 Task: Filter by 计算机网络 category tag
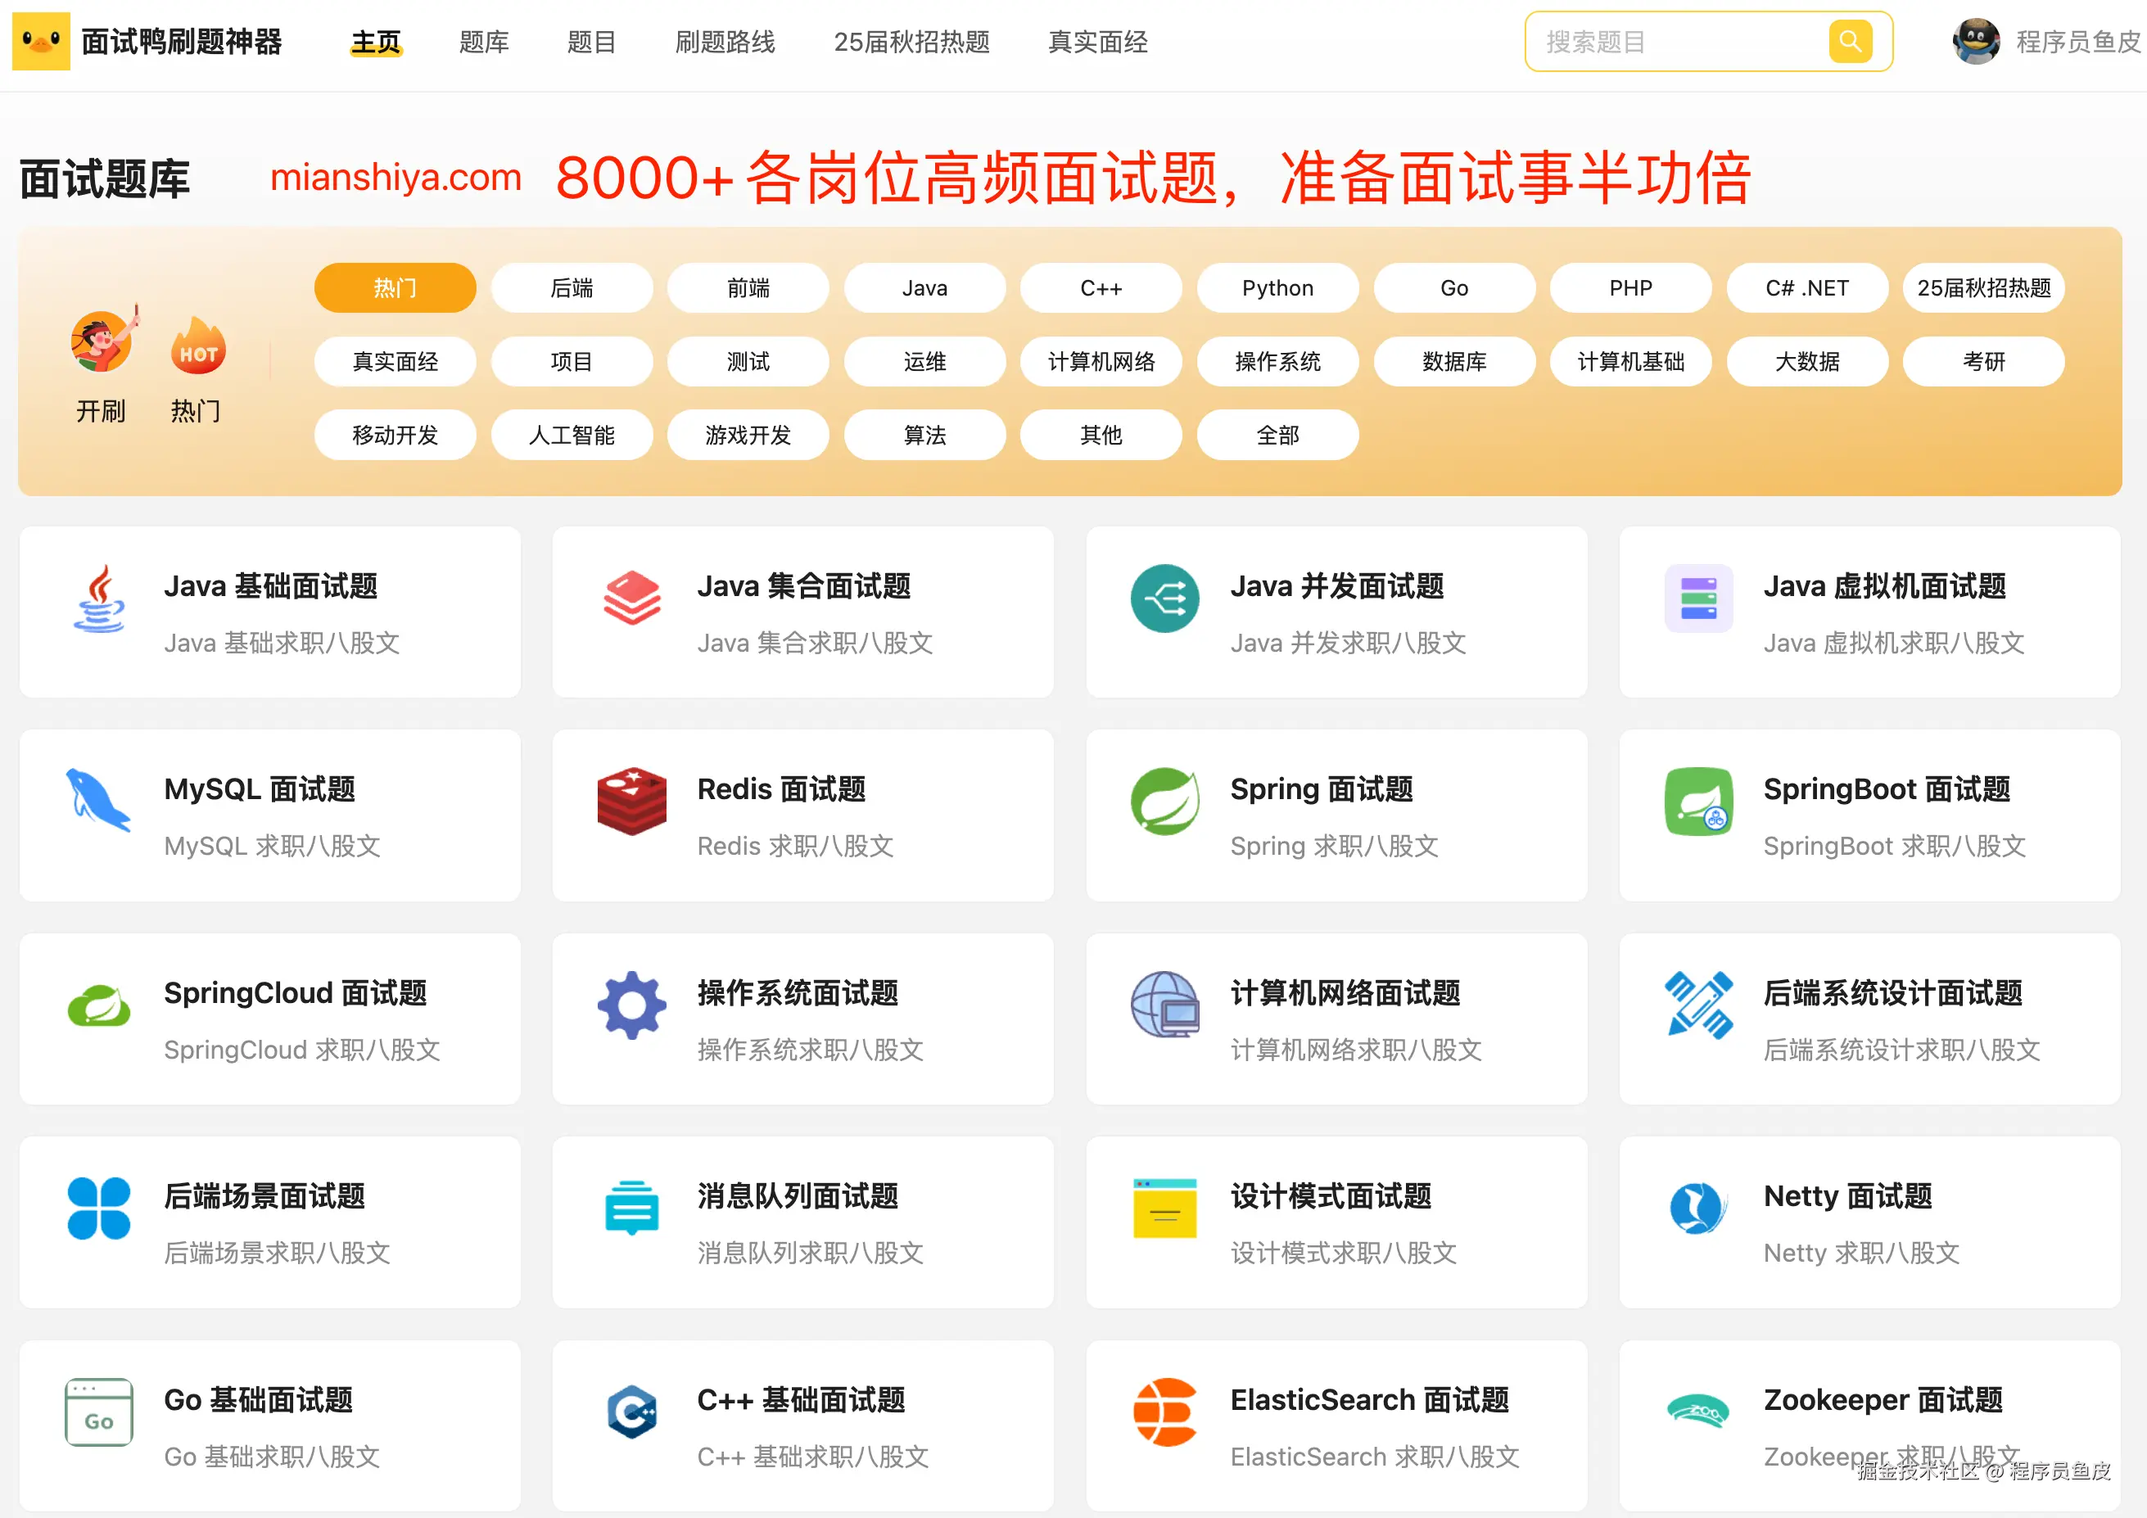pyautogui.click(x=1101, y=362)
